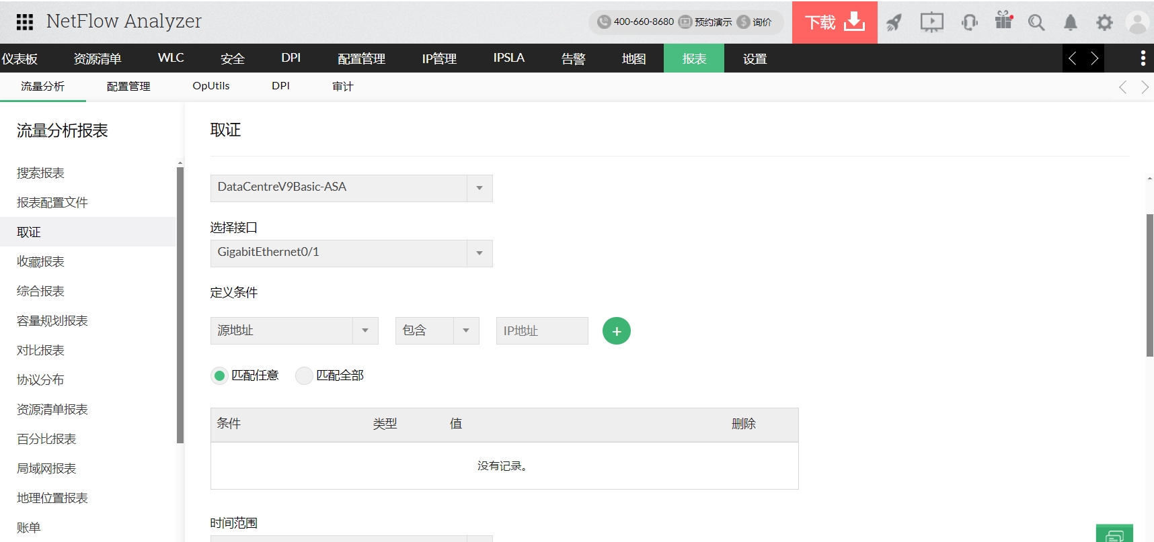
Task: Click the search magnifier icon
Action: [x=1036, y=23]
